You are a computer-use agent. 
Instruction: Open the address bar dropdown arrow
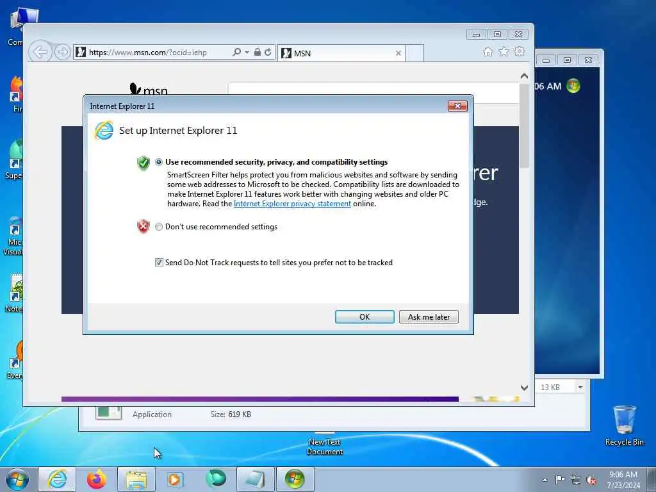point(247,53)
